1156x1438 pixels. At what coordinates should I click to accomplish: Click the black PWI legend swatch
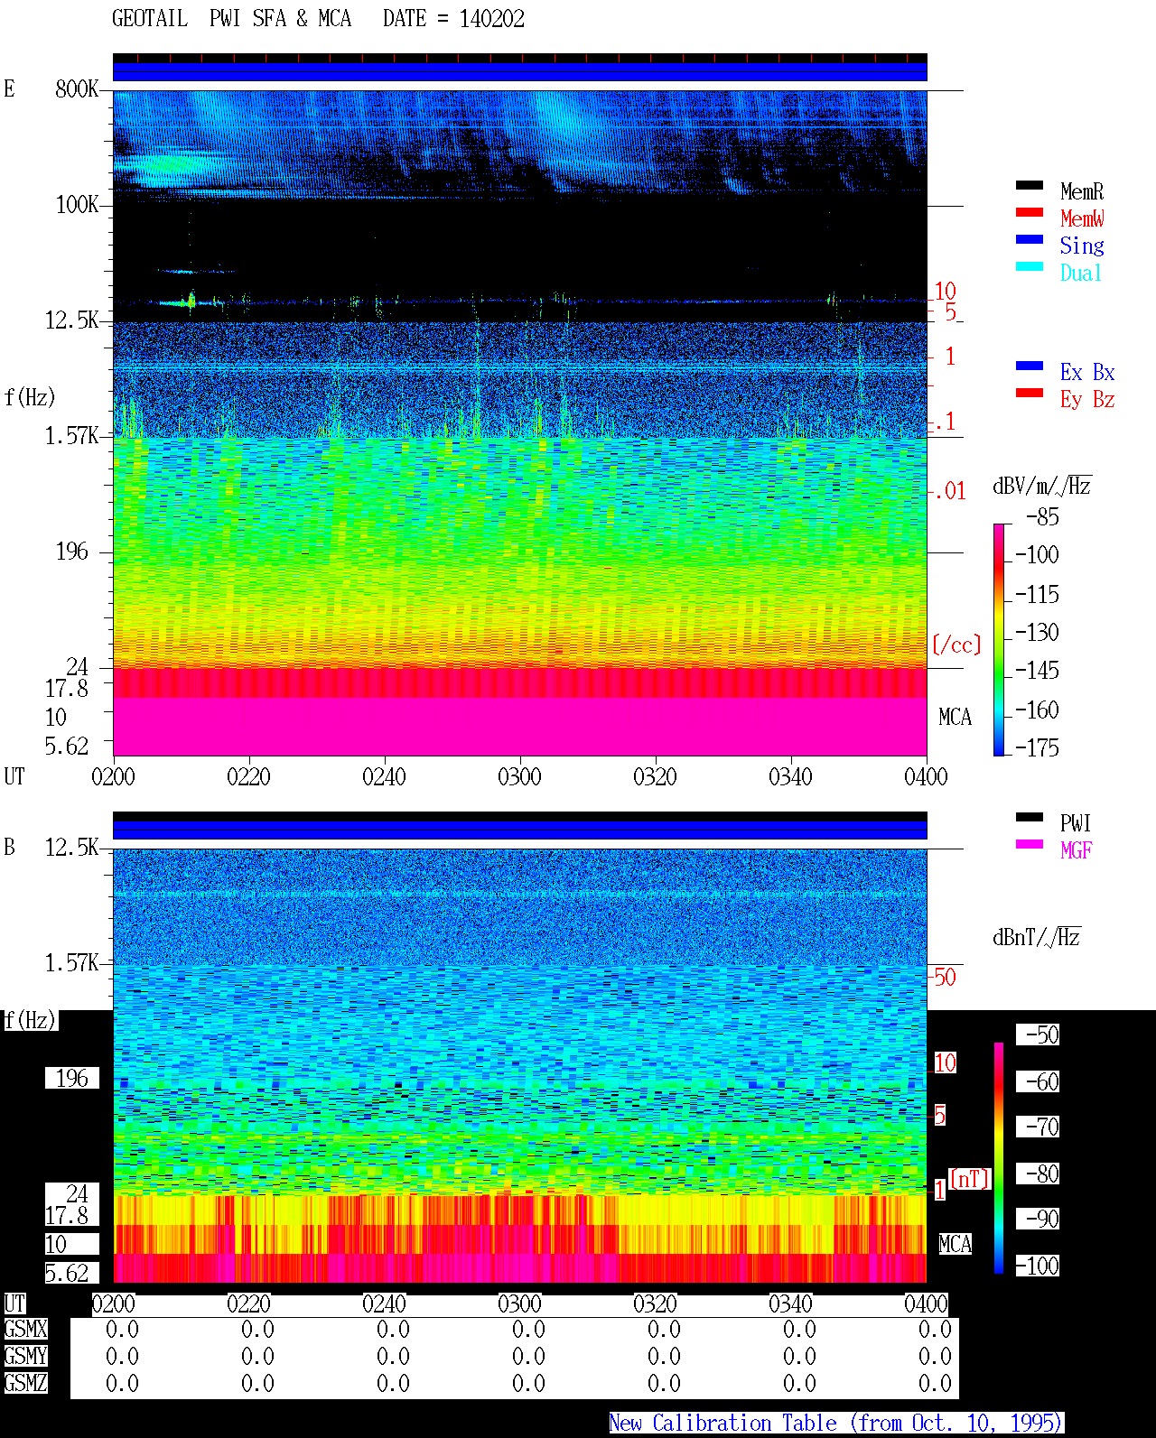click(1030, 817)
